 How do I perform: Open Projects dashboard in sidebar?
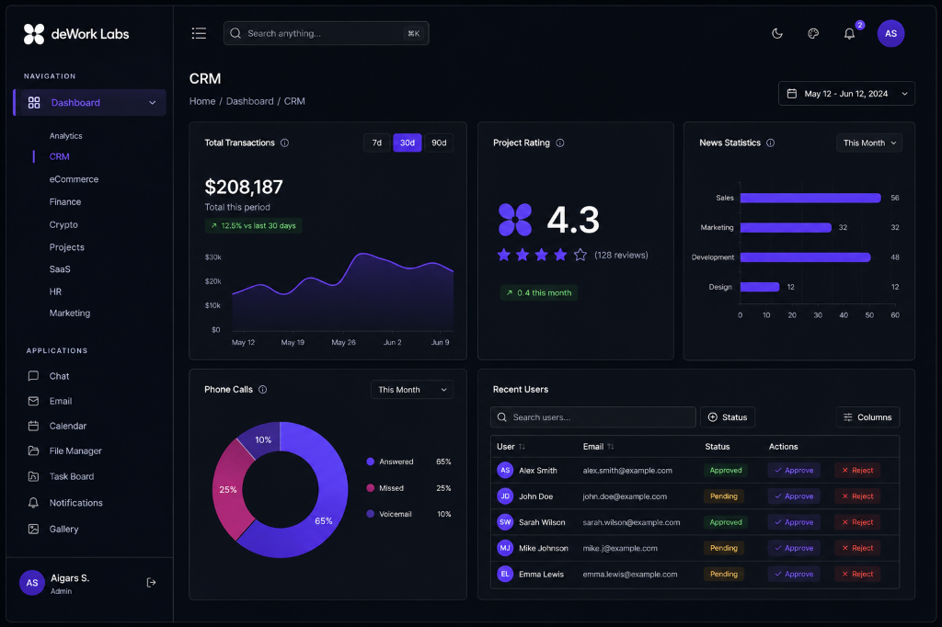[x=66, y=247]
